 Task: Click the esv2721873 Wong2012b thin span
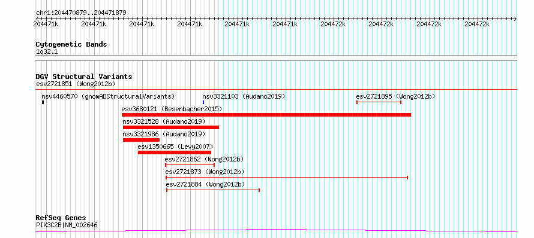coord(287,178)
